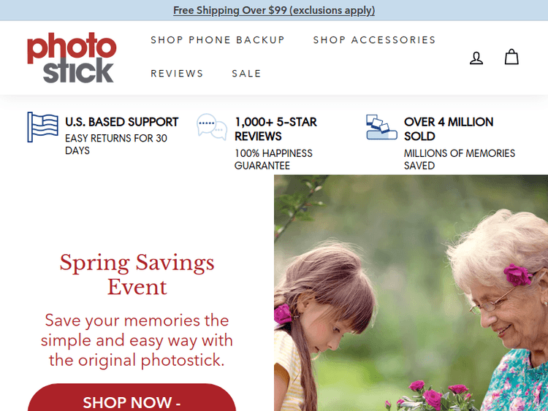Click the Over 4 Million Sold heading

click(x=449, y=129)
